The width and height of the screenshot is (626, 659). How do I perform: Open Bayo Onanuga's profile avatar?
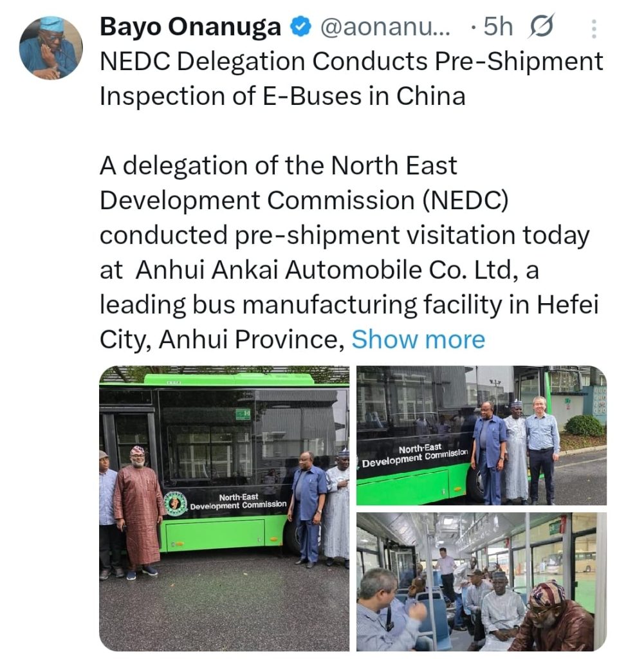(51, 48)
